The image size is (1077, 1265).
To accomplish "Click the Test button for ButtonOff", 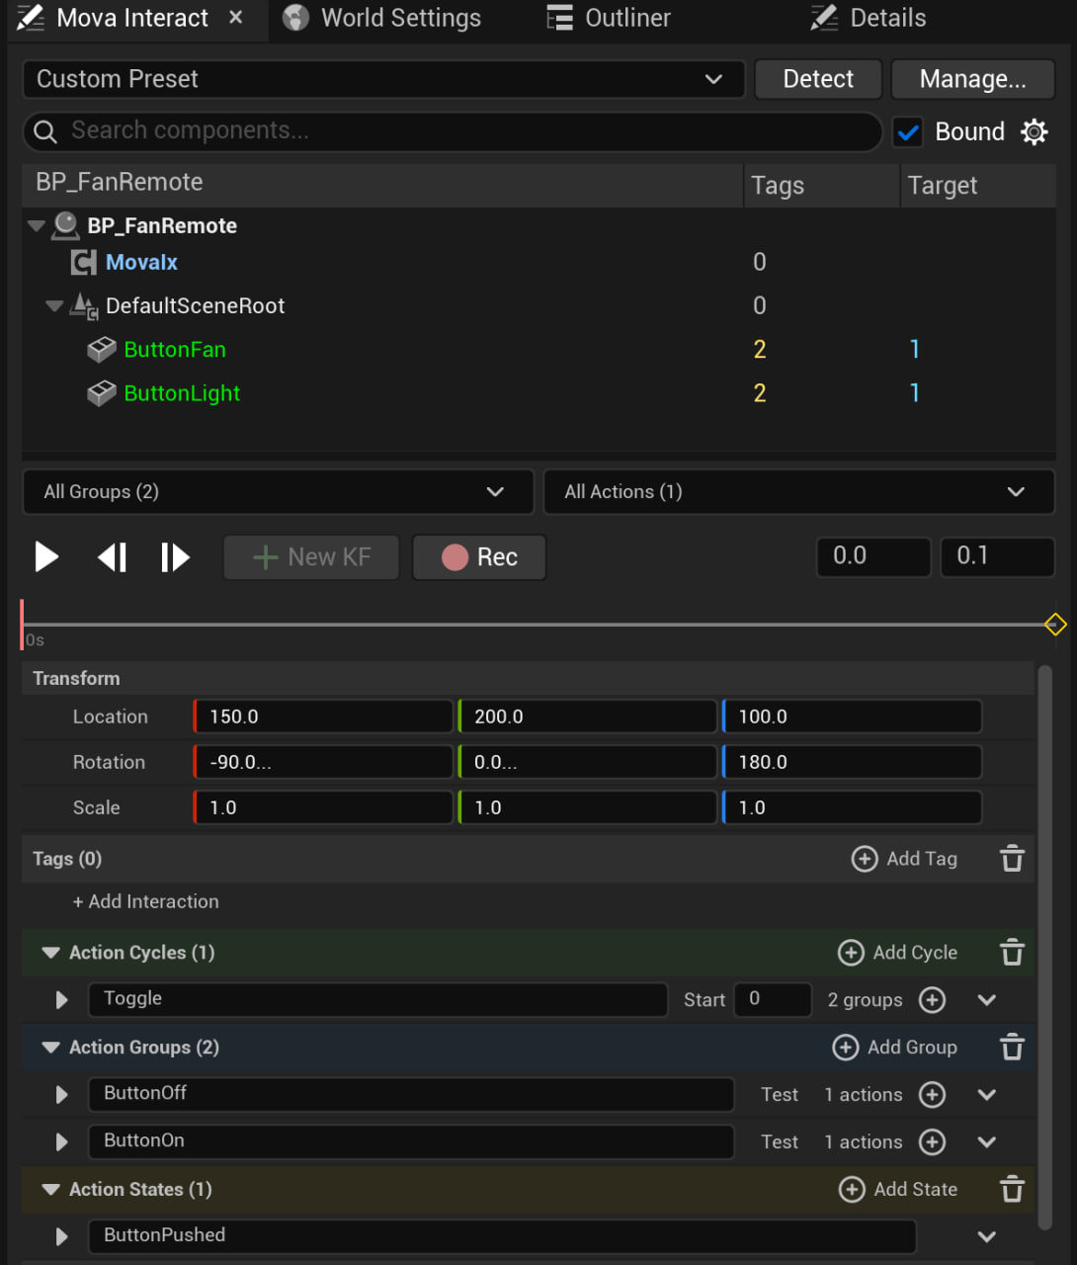I will point(780,1095).
